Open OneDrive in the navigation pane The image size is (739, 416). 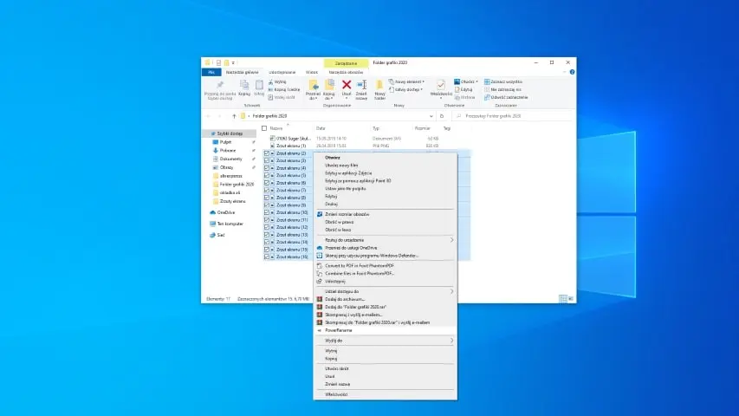click(224, 212)
